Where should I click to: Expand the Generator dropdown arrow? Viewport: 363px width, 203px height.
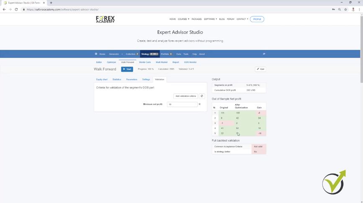tap(122, 54)
